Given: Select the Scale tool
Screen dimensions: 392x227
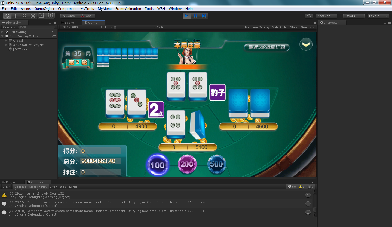Looking at the screenshot, I should pos(33,16).
